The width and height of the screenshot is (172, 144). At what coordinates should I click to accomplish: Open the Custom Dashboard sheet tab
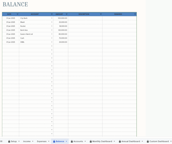[x=159, y=141]
